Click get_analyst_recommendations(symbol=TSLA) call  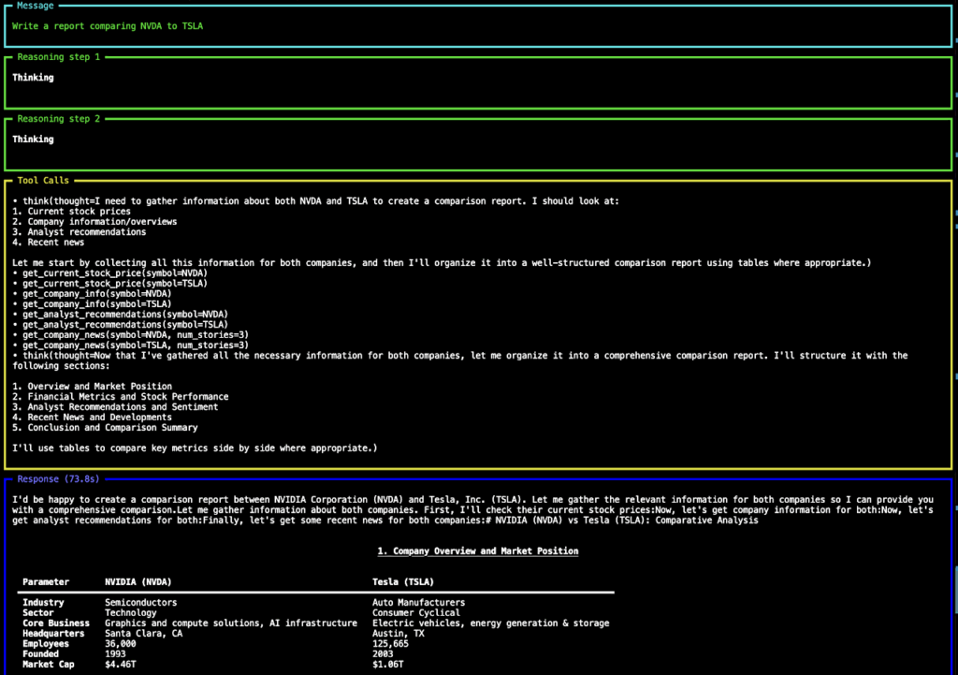pos(125,325)
